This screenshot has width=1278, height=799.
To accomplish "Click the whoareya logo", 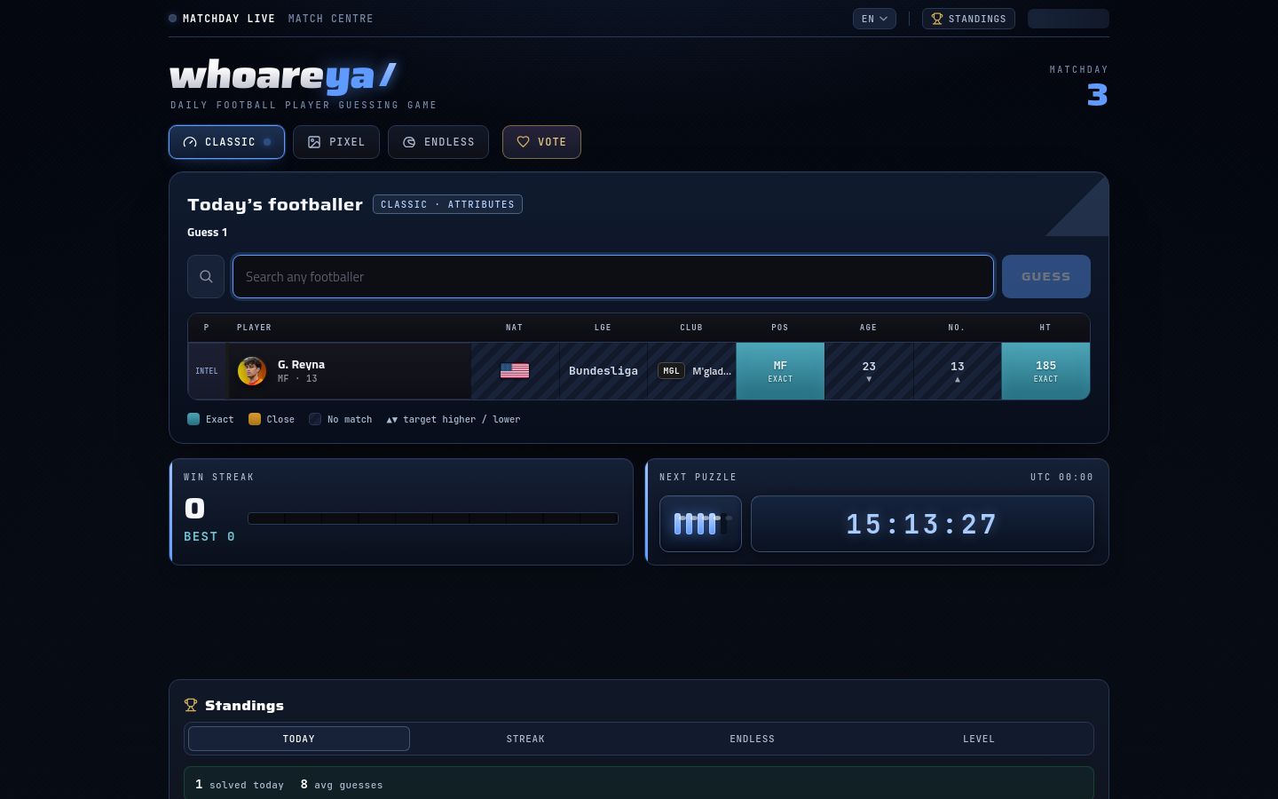I will pyautogui.click(x=283, y=76).
